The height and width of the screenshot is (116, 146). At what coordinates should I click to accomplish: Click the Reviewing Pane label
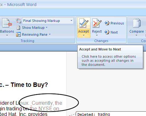pos(35,34)
